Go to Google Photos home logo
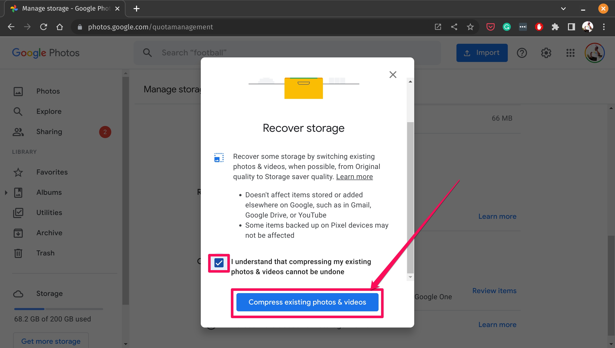The height and width of the screenshot is (348, 615). [46, 53]
